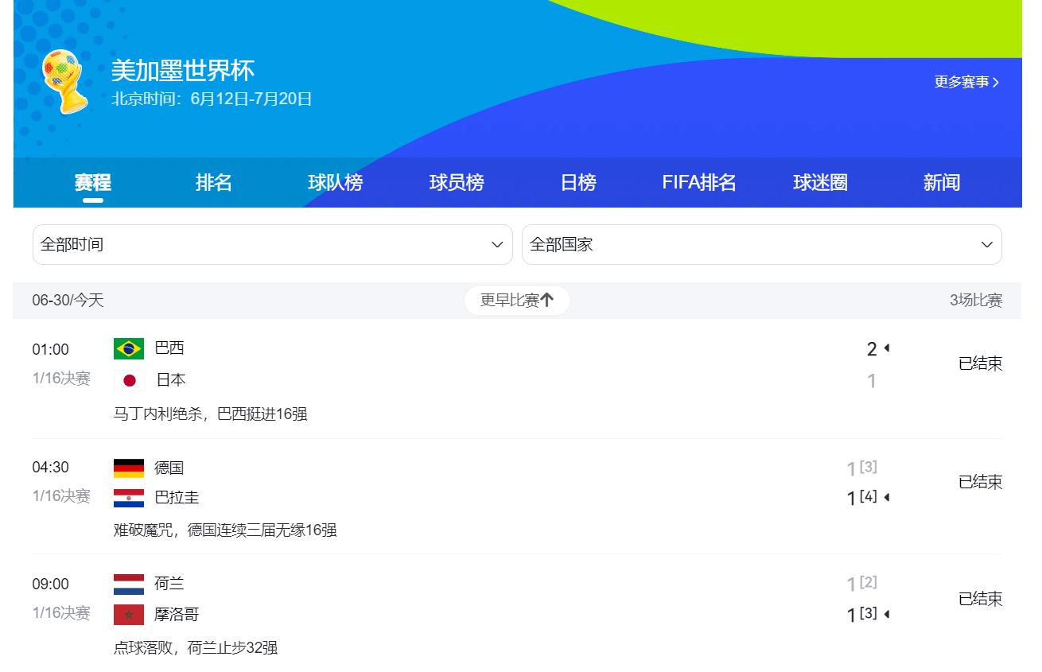This screenshot has width=1042, height=672.
Task: Click the 3场比赛 match count
Action: (x=976, y=301)
